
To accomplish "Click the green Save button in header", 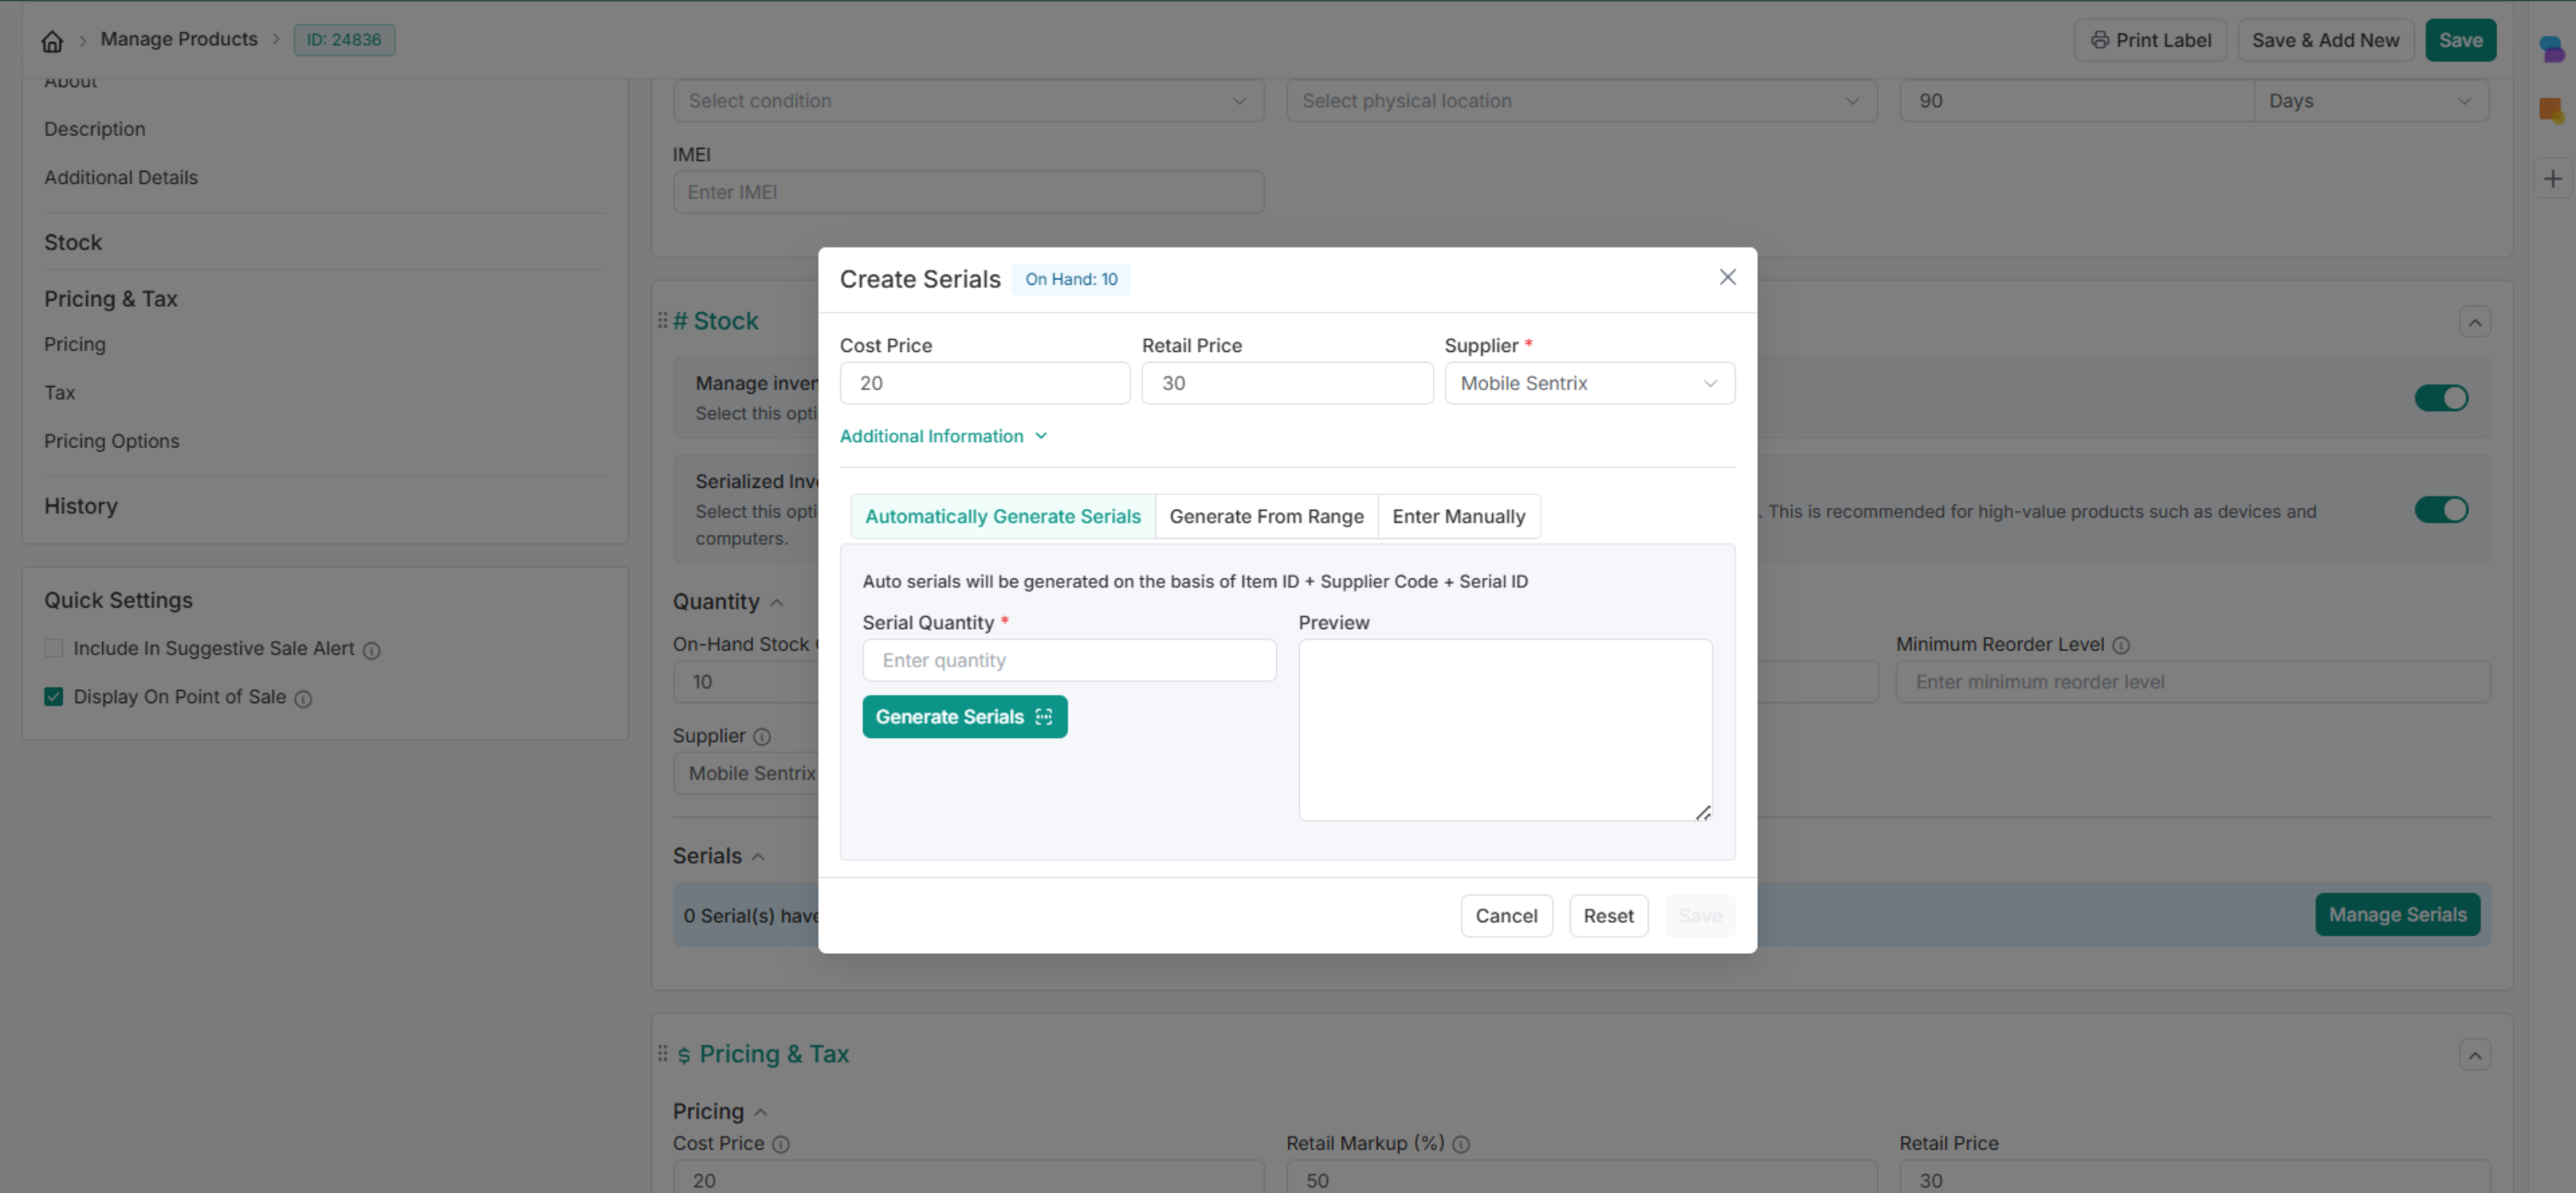I will click(2460, 40).
